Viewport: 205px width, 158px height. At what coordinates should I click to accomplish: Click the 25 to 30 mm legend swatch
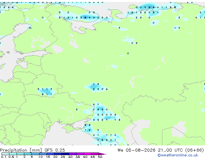pyautogui.click(x=65, y=154)
